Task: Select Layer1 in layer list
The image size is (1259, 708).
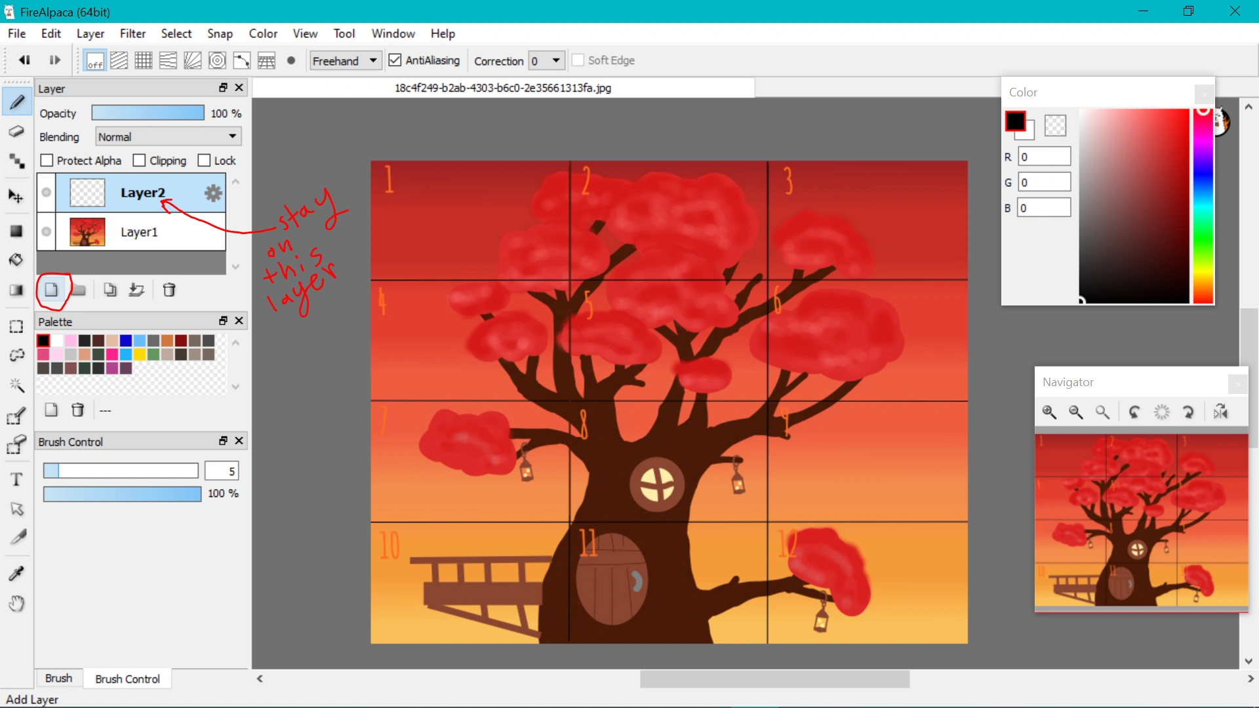Action: (x=139, y=232)
